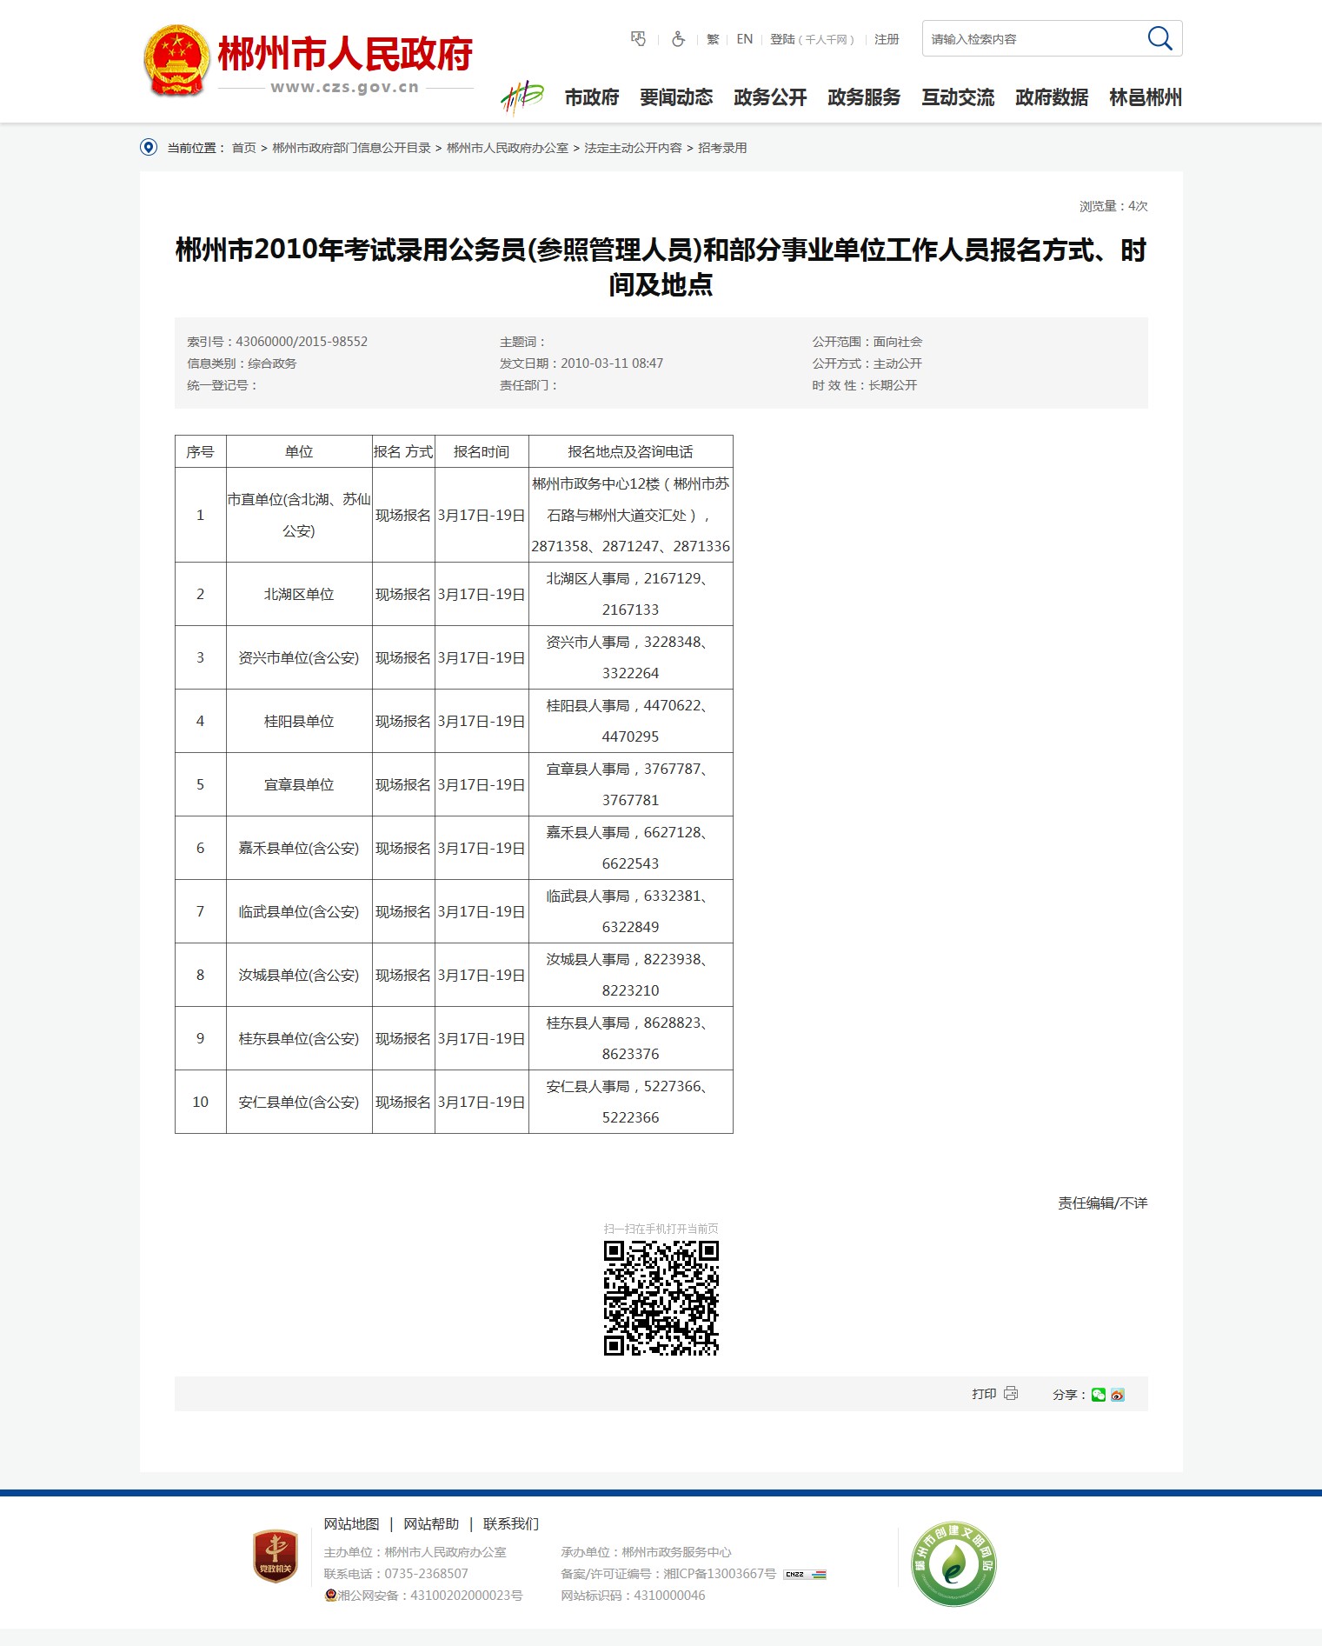Click the printer icon
Image resolution: width=1322 pixels, height=1646 pixels.
coord(1011,1393)
